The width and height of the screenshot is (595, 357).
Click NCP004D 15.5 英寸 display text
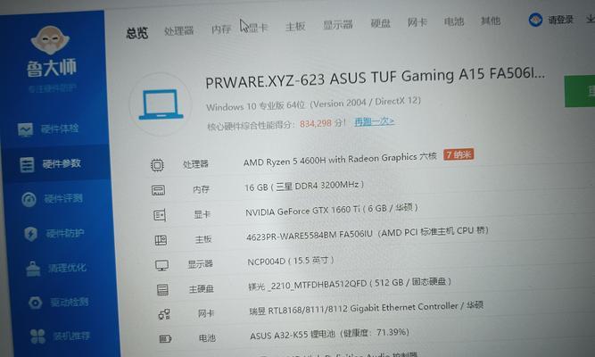click(x=291, y=261)
